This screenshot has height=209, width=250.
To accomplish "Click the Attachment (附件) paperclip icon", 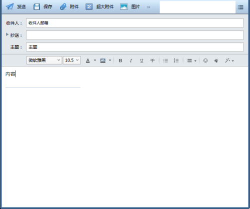I will [63, 6].
